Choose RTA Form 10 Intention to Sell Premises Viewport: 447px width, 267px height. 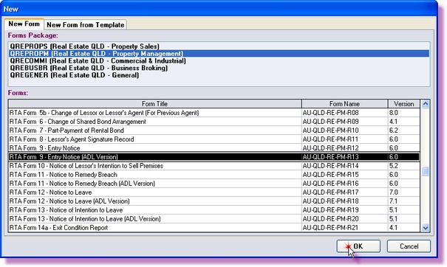[214, 166]
